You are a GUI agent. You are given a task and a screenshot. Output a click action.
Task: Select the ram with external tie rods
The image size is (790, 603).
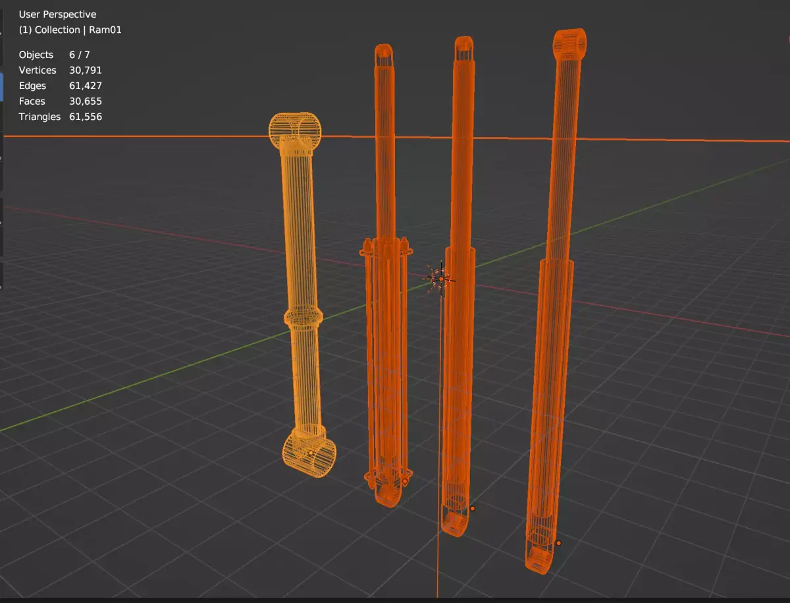[386, 277]
